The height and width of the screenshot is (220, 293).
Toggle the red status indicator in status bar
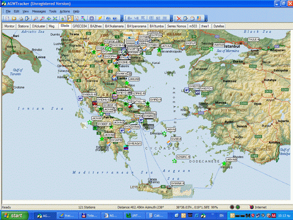232,207
